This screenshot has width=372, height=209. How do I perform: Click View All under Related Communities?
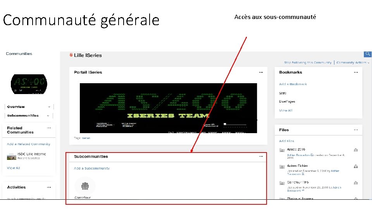point(14,168)
